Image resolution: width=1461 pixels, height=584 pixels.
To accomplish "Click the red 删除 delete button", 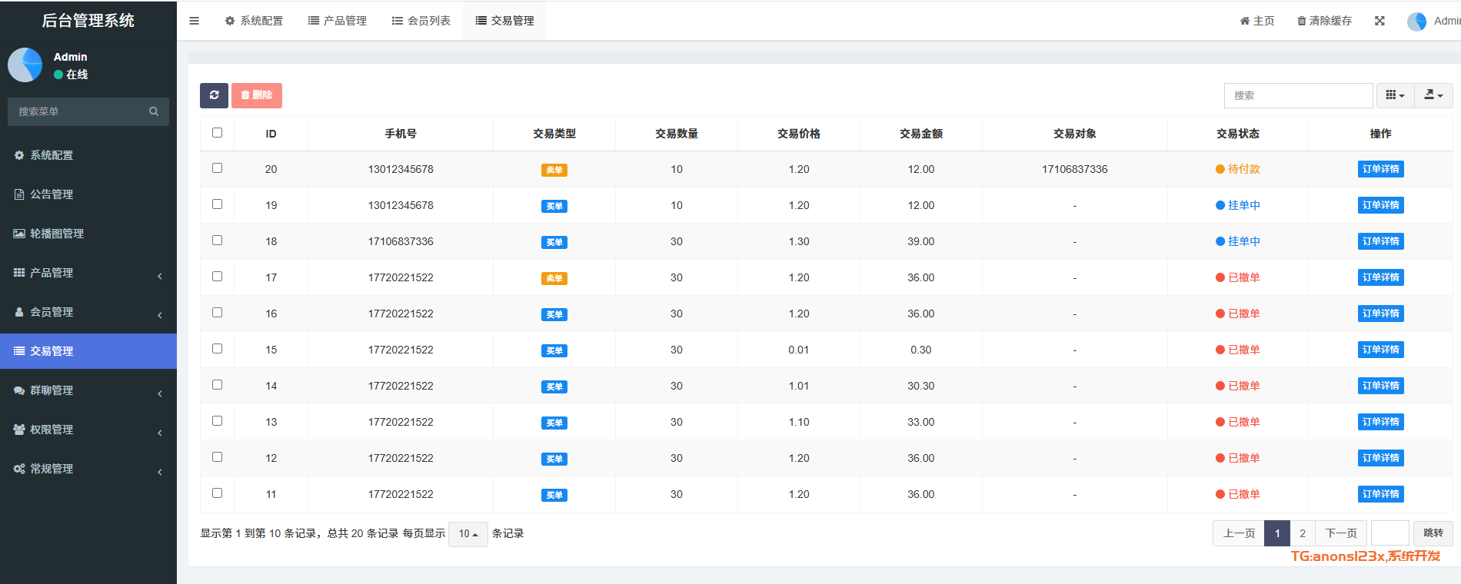I will coord(257,95).
